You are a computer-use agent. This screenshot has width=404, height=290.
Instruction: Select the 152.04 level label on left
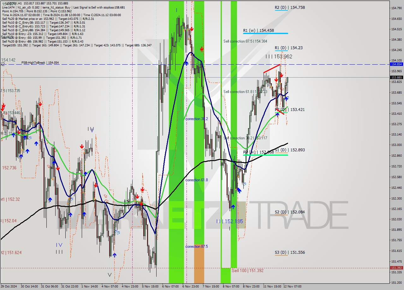tap(9, 221)
